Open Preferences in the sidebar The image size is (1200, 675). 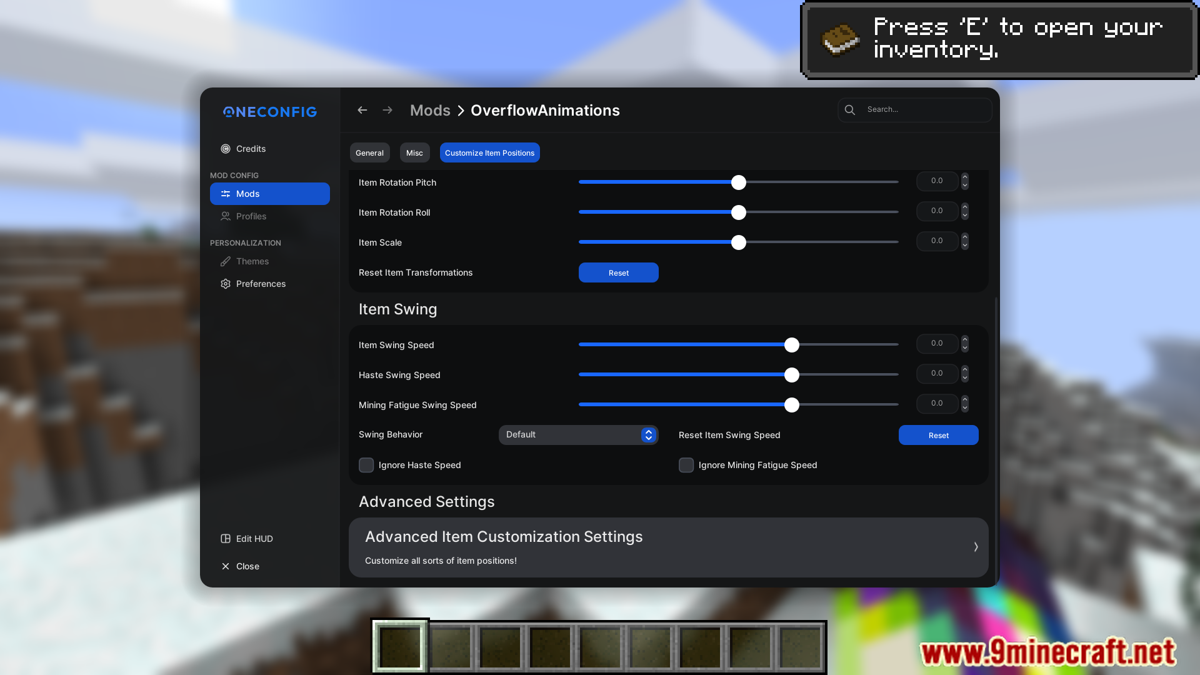pyautogui.click(x=270, y=284)
